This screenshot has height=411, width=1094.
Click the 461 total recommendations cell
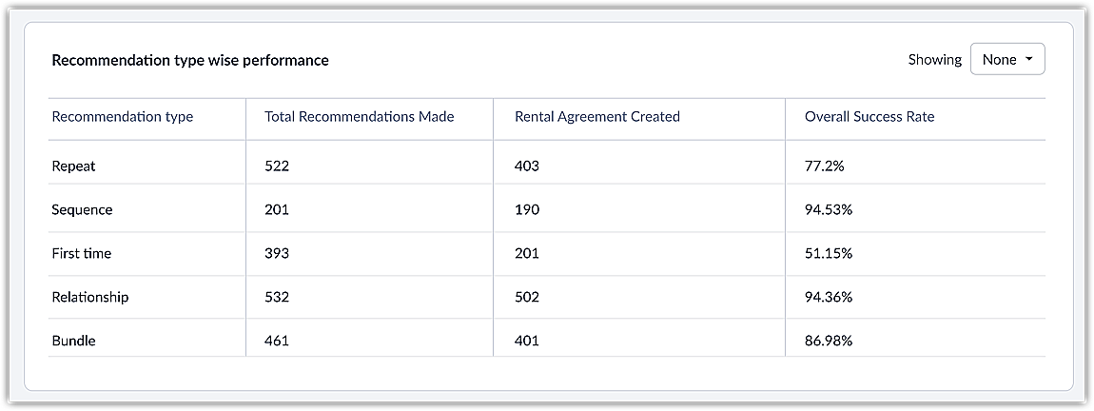tap(277, 341)
